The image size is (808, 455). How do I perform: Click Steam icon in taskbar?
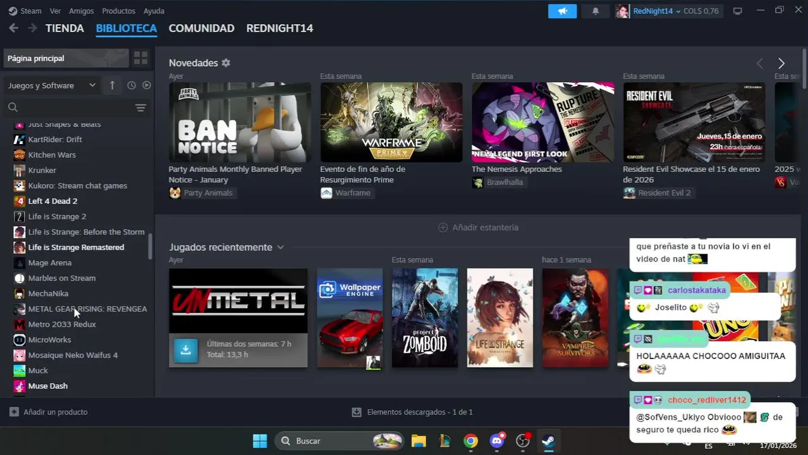[548, 440]
